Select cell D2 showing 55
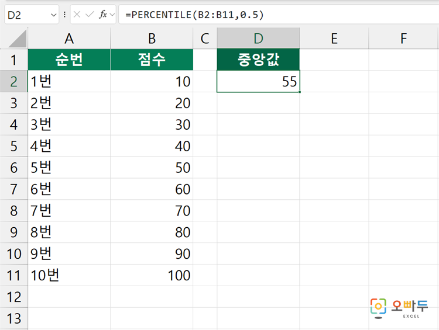Screen dimensions: 439x330 click(x=258, y=81)
